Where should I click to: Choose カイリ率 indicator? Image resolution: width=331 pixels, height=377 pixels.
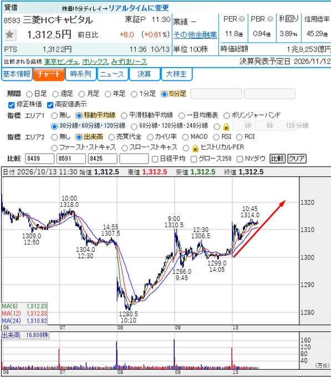tap(150, 137)
